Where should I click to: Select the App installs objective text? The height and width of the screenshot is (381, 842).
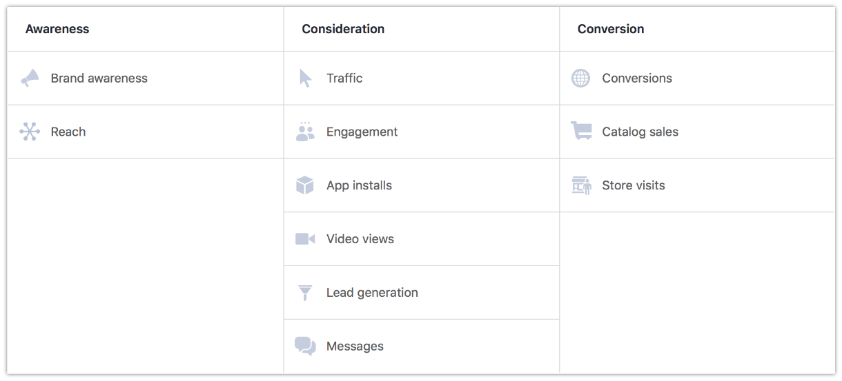tap(359, 185)
